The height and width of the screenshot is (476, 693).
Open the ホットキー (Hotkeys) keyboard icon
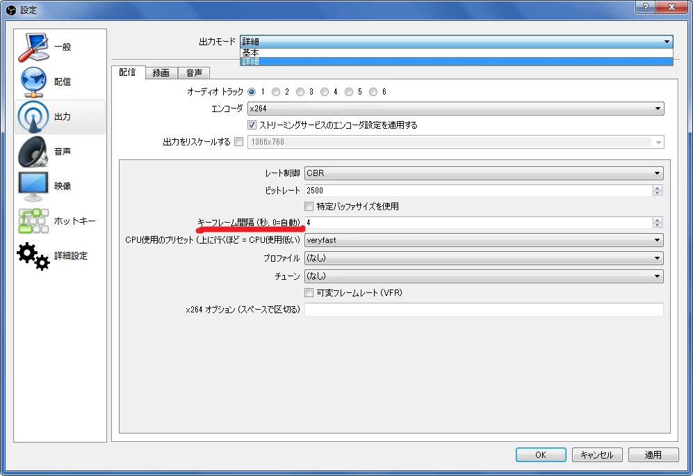pyautogui.click(x=33, y=221)
